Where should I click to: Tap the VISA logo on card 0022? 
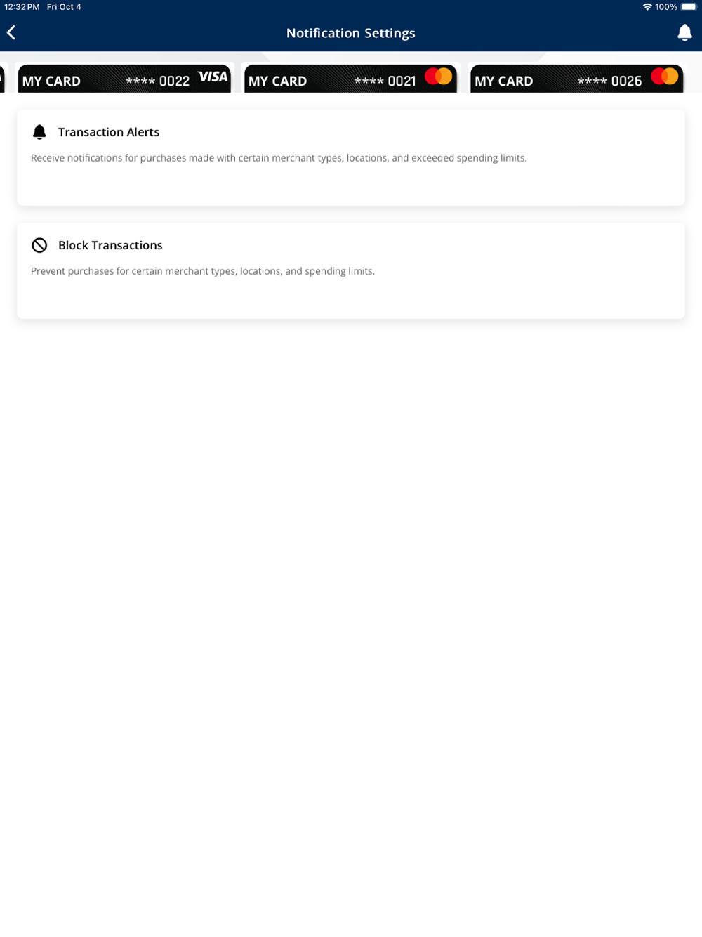tap(213, 77)
